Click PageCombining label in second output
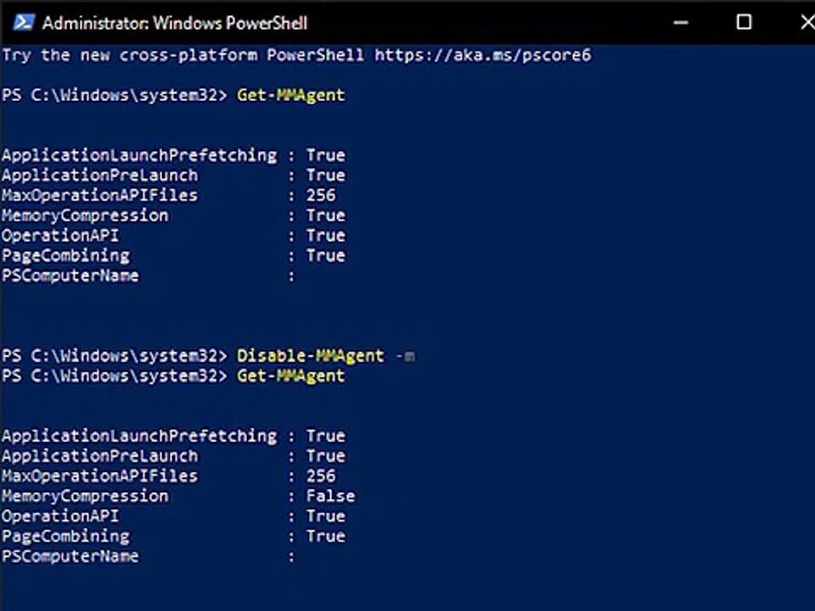Viewport: 815px width, 611px height. pos(65,536)
